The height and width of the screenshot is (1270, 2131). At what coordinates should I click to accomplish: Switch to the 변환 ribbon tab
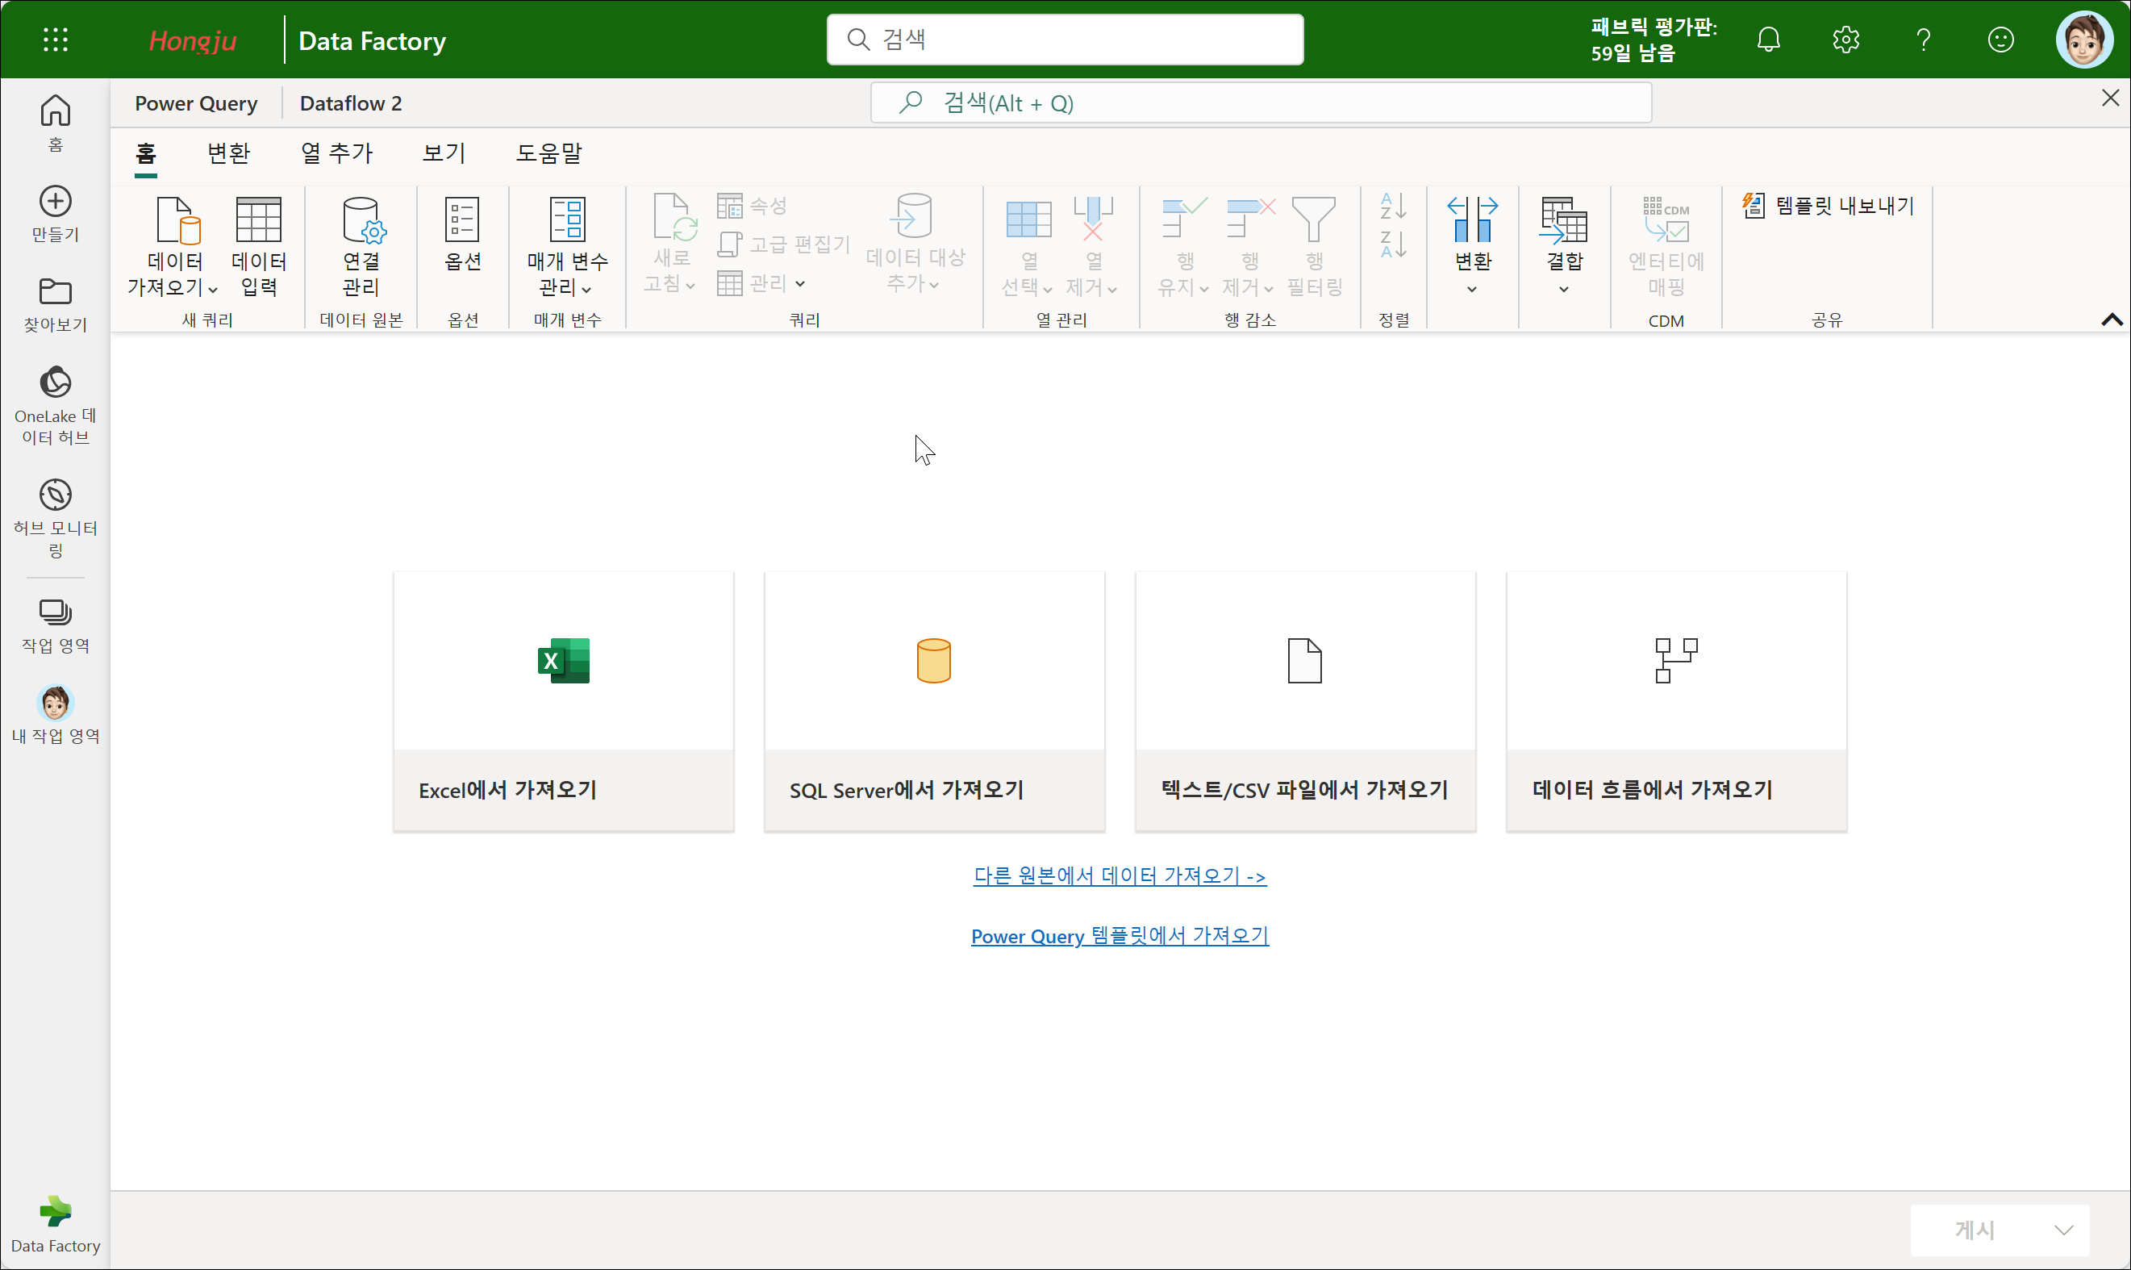click(228, 153)
